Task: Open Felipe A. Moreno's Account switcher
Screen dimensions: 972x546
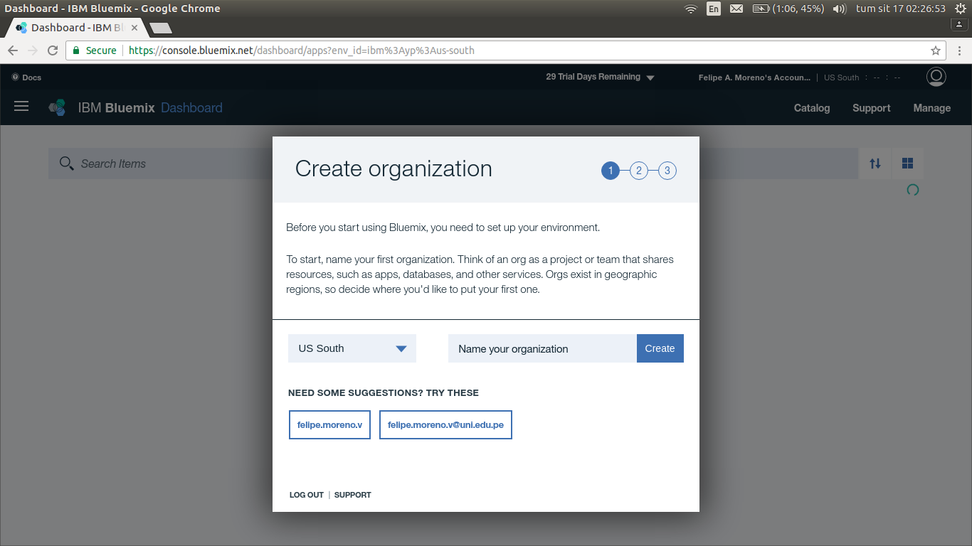Action: pyautogui.click(x=754, y=77)
